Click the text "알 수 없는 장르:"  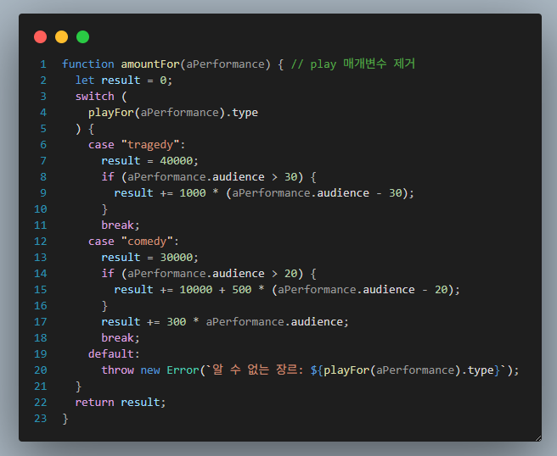258,370
